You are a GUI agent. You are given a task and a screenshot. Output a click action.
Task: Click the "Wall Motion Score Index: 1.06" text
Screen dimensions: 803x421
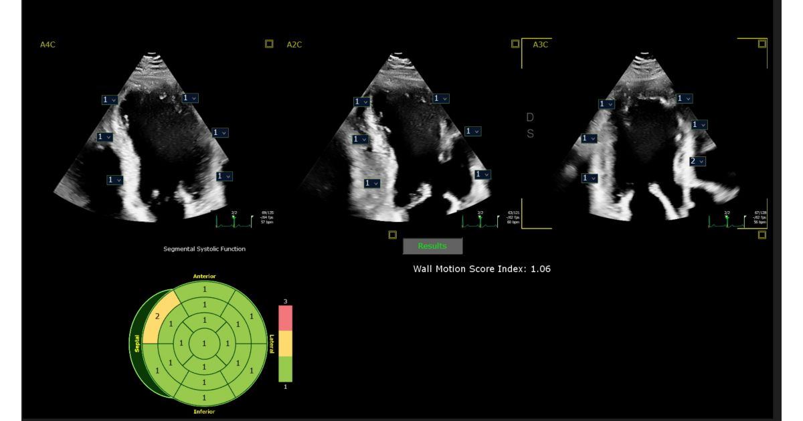[482, 269]
